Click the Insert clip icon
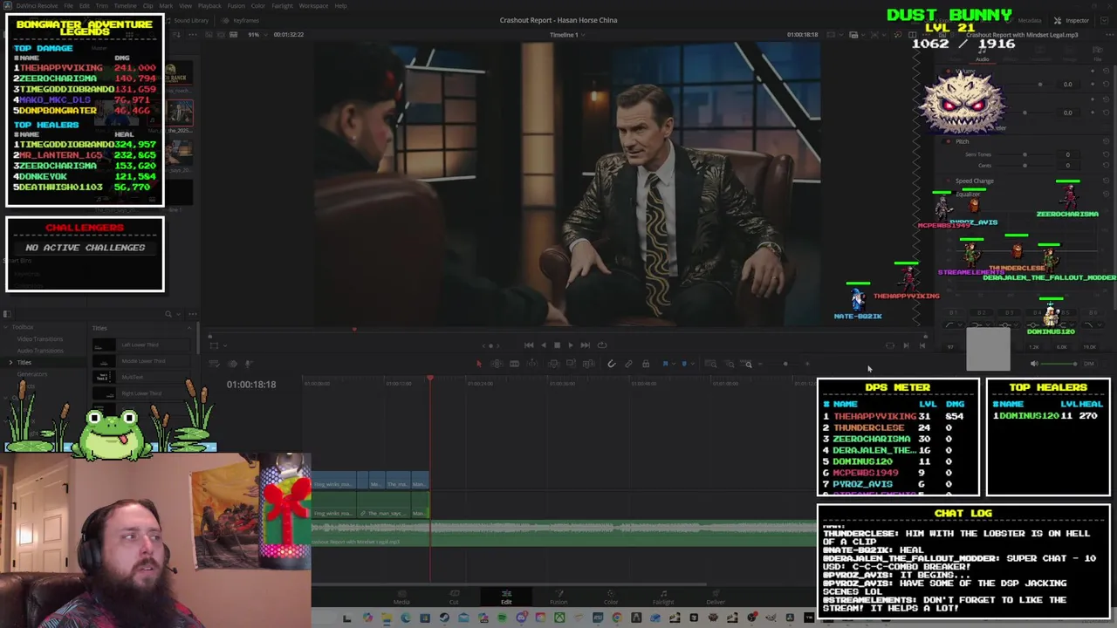 [553, 364]
